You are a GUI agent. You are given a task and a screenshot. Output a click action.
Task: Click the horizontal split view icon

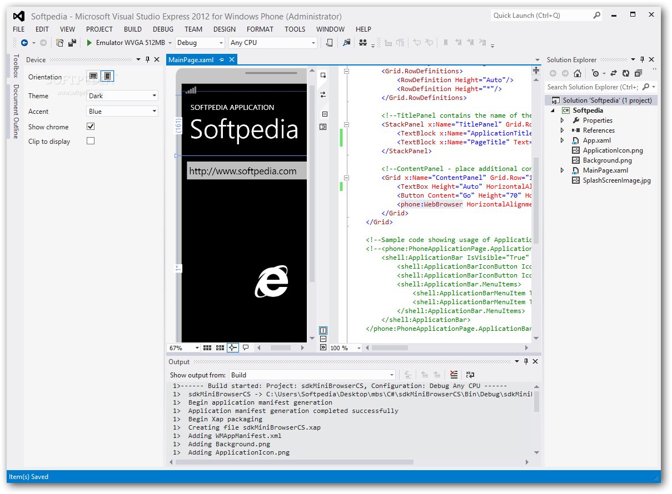click(323, 339)
